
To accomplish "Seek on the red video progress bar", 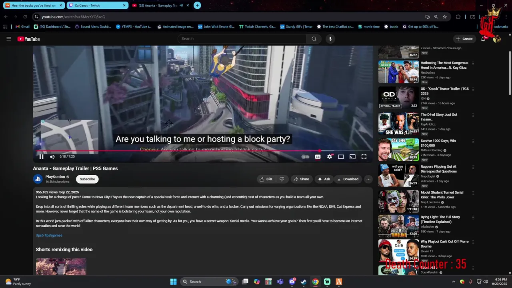I will point(203,151).
